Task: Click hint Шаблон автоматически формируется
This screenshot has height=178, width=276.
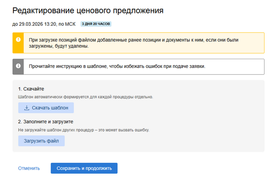Action: click(x=86, y=97)
